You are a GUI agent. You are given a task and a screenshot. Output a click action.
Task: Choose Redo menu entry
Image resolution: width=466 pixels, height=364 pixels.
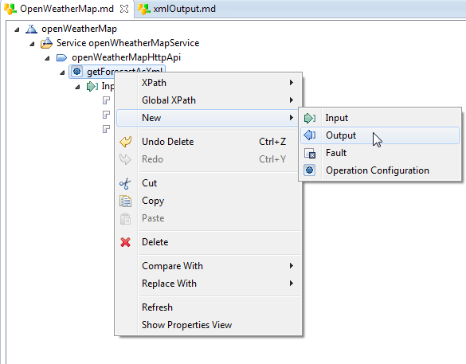[208, 159]
